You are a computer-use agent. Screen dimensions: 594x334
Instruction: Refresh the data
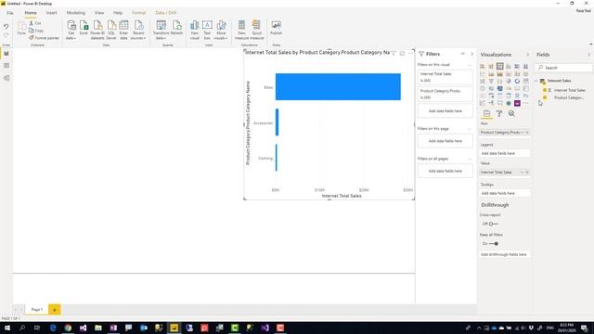tap(176, 28)
